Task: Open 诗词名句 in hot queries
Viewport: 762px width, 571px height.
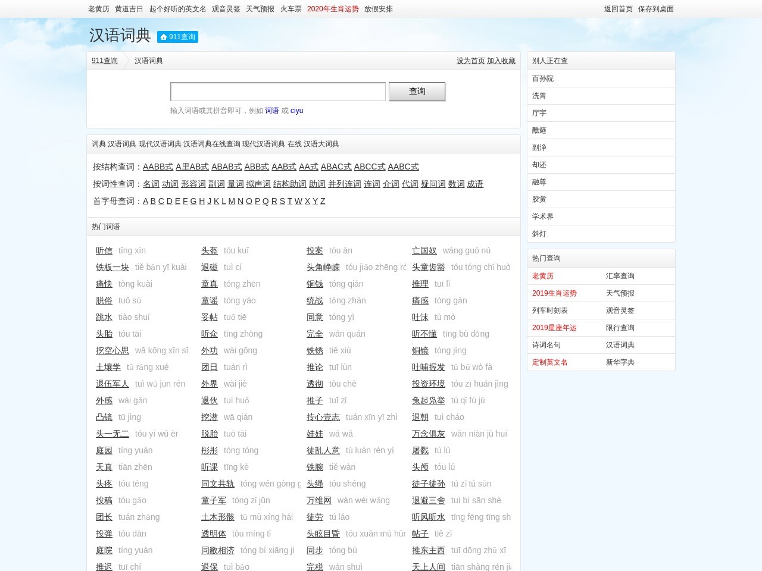Action: coord(546,345)
